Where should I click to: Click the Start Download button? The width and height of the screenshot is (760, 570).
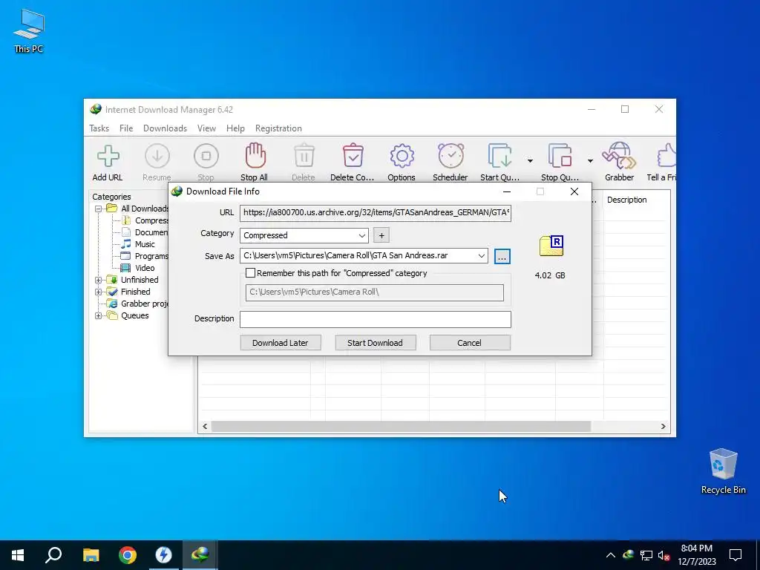pyautogui.click(x=375, y=343)
